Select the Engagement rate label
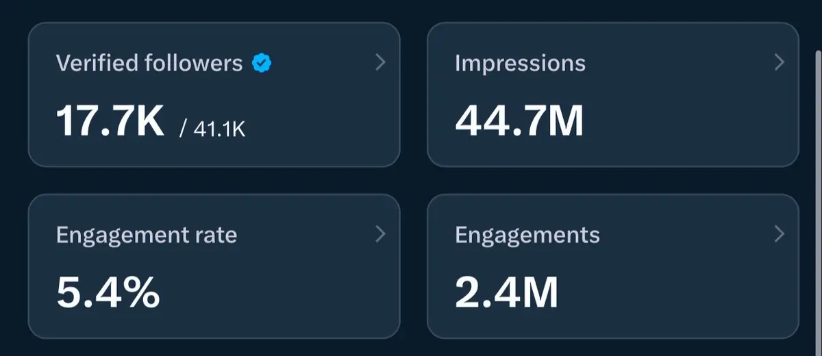822x356 pixels. (146, 236)
